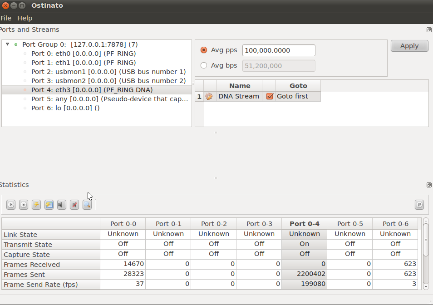Viewport: 433px width, 305px height.
Task: Click Frames Received value 14670
Action: [x=123, y=264]
